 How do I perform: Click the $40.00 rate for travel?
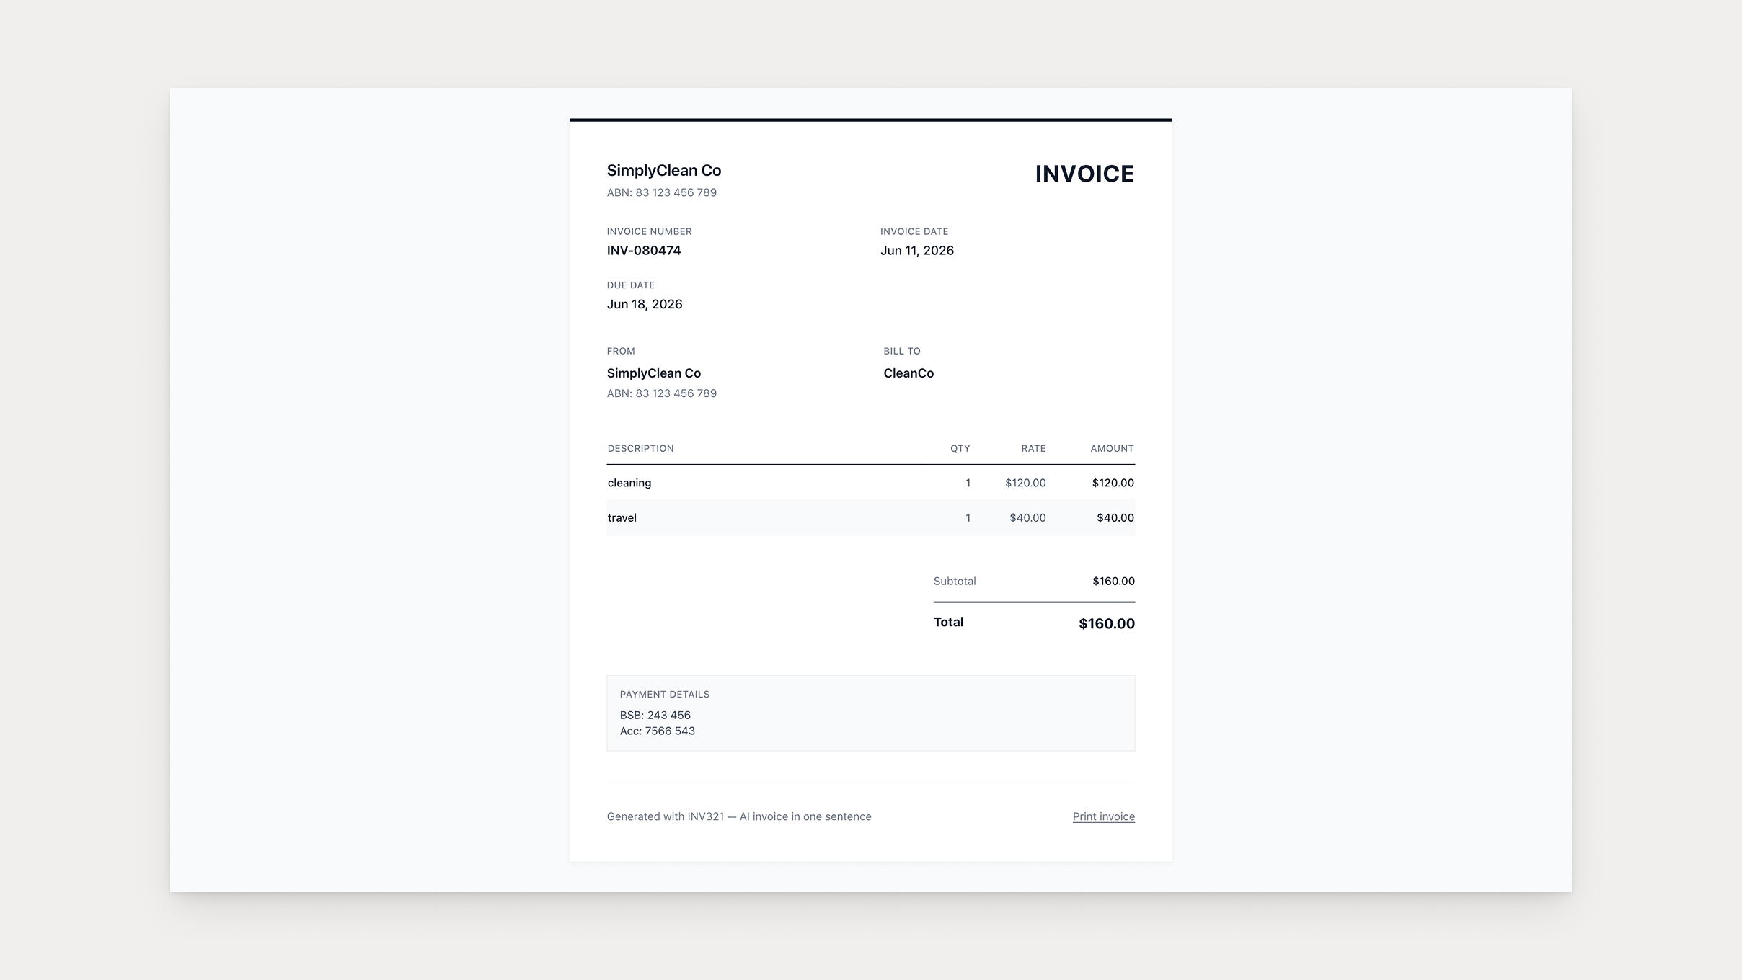point(1027,517)
